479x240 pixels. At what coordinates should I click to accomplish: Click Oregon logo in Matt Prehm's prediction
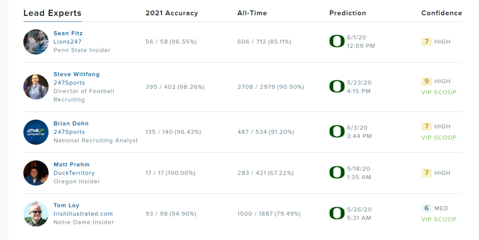pos(337,173)
